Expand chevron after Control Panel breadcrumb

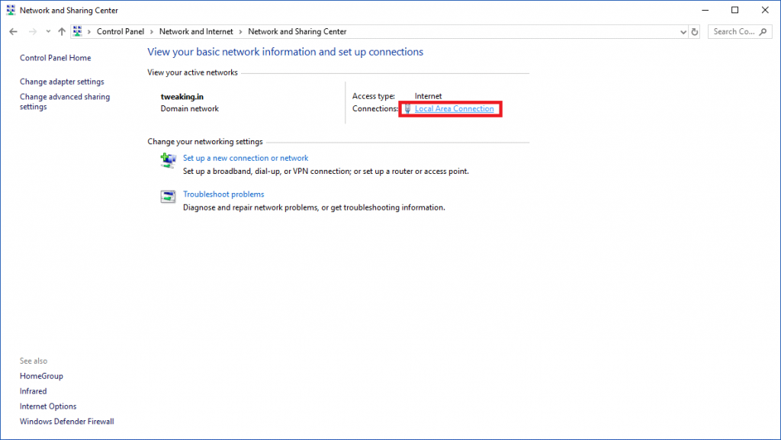coord(152,32)
